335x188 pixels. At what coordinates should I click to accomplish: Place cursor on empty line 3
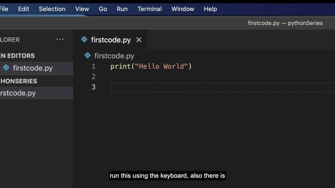[x=222, y=87]
